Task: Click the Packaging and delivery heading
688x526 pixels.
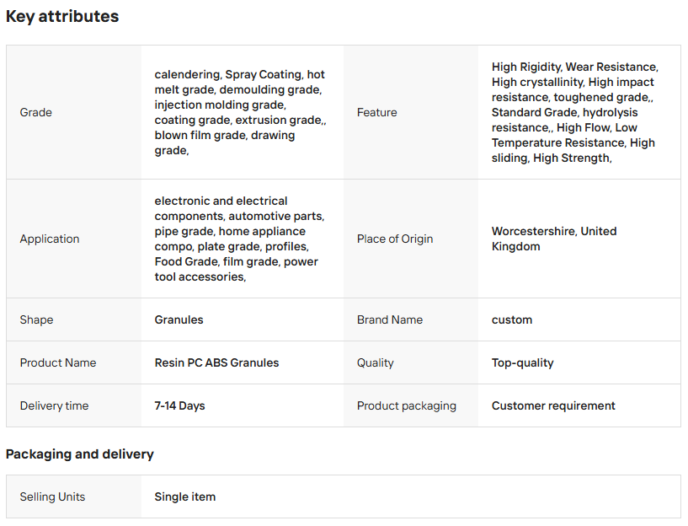Action: click(x=79, y=454)
